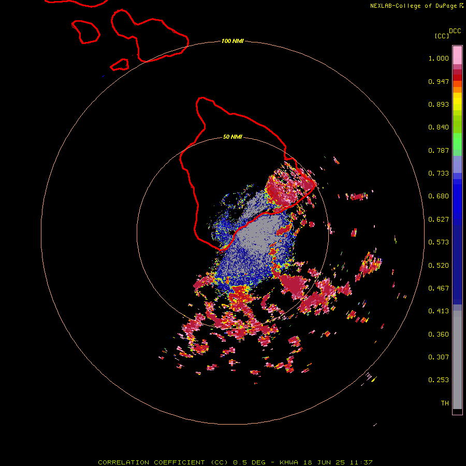Image resolution: width=466 pixels, height=466 pixels.
Task: Click the 0.840 scale value
Action: [x=439, y=127]
